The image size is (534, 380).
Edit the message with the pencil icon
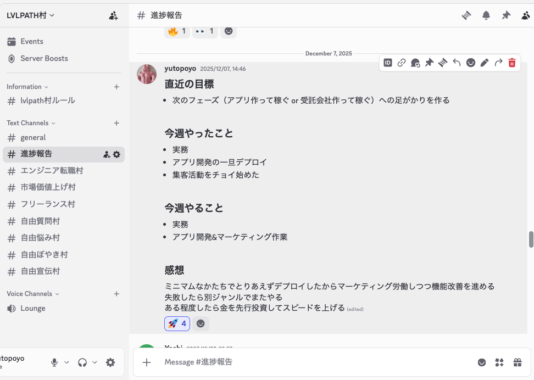(x=484, y=63)
